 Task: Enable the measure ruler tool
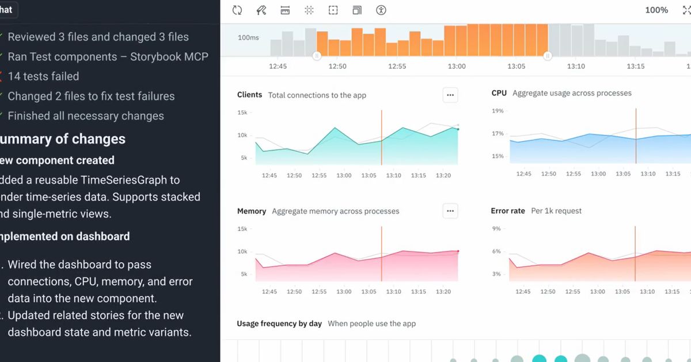(285, 10)
